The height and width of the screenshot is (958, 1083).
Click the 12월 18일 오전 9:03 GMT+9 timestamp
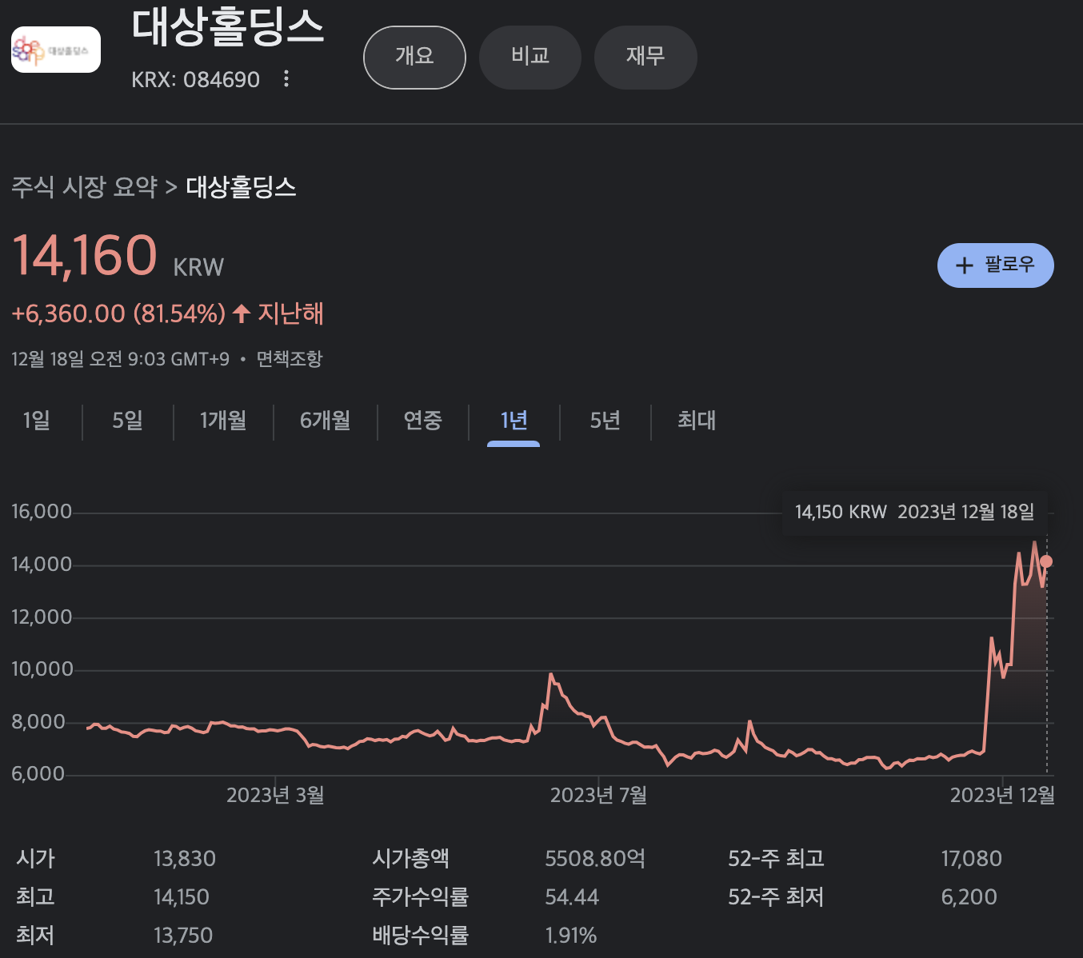pos(120,359)
